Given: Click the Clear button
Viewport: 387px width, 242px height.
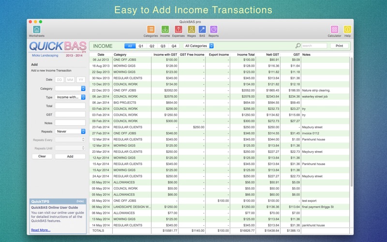Looking at the screenshot, I should click(42, 156).
